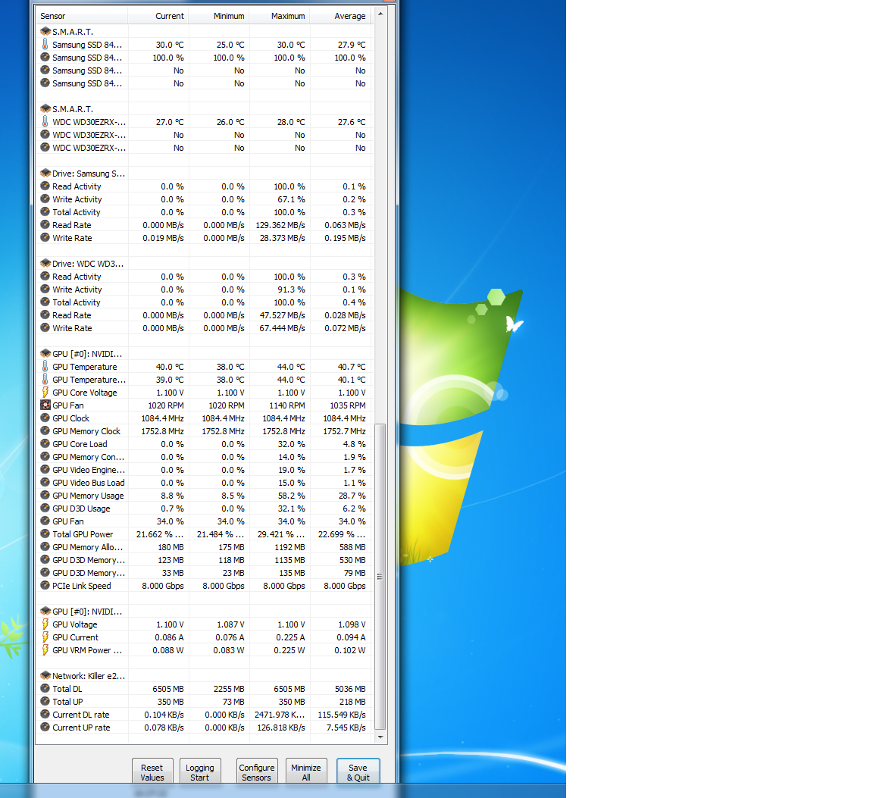Click the 21.662 % current Total GPU Power value
Viewport: 873px width, 798px height.
159,534
